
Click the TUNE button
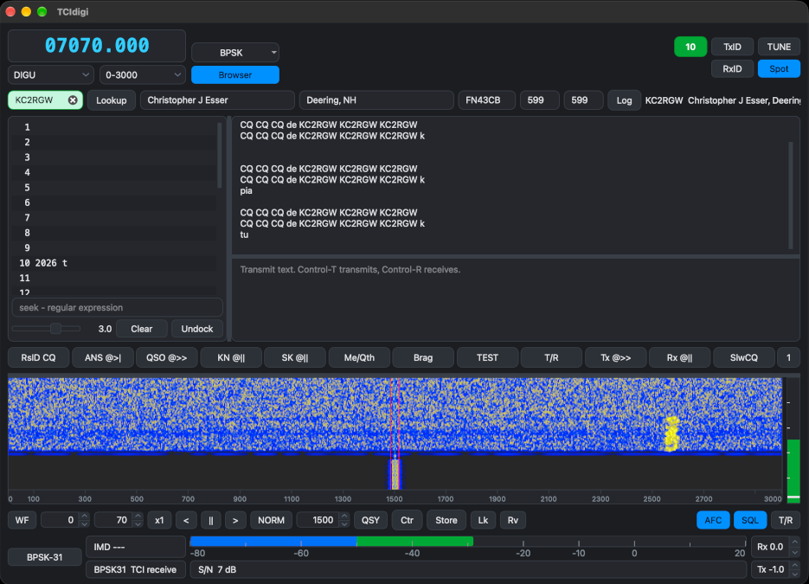(x=779, y=47)
